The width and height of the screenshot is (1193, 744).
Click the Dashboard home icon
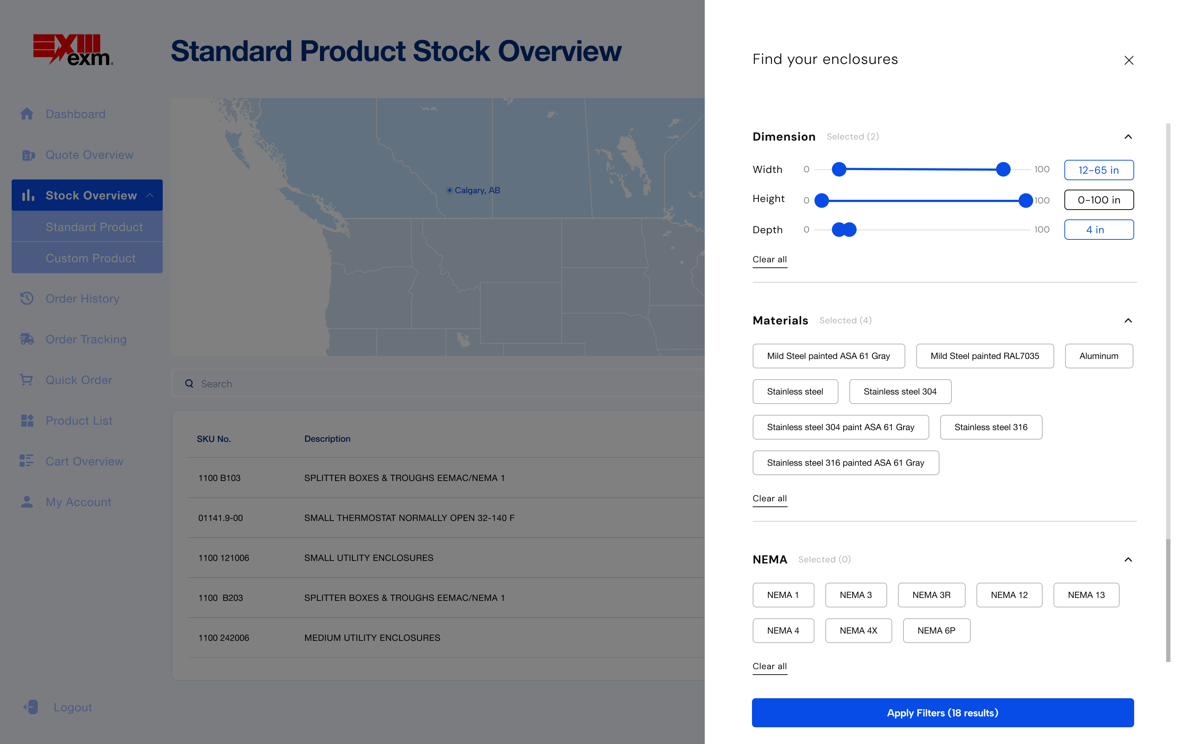tap(27, 114)
